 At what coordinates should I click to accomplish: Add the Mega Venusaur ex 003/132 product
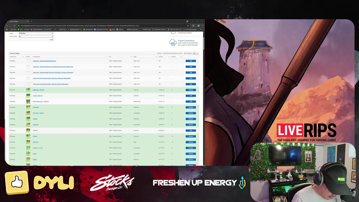191,102
